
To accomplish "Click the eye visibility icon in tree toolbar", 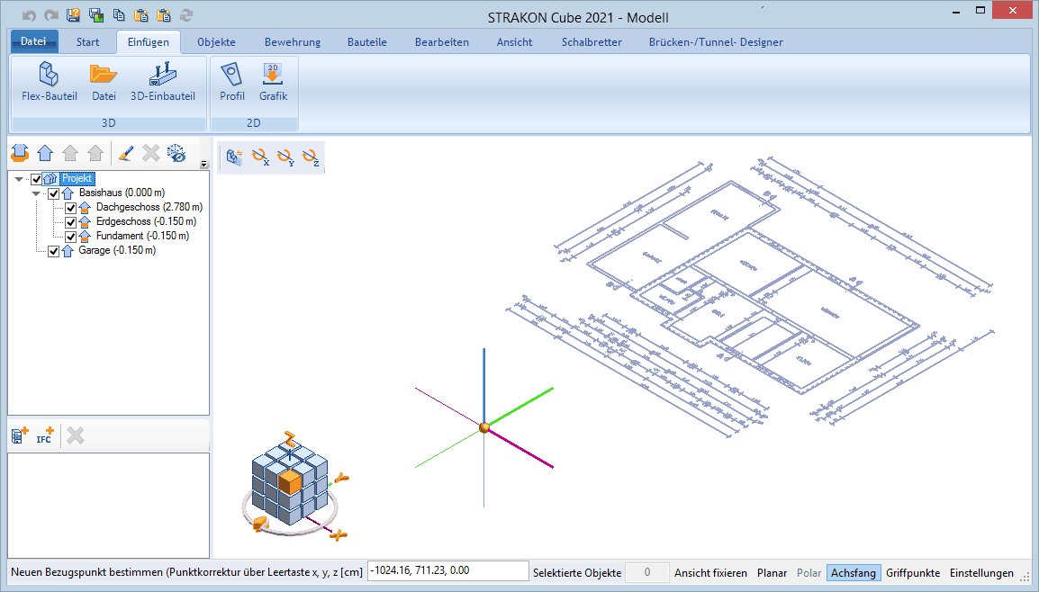I will [176, 153].
